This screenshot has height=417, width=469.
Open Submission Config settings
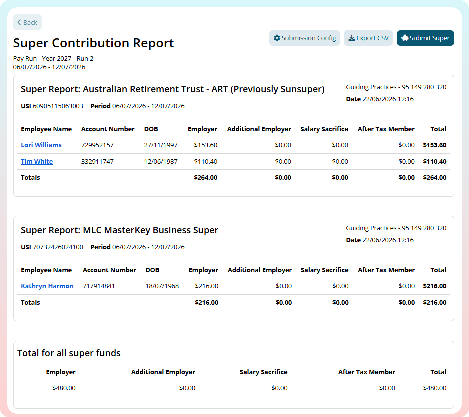click(305, 38)
